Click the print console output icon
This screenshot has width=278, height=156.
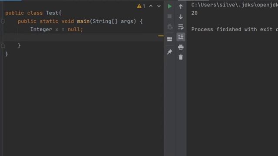pyautogui.click(x=181, y=47)
